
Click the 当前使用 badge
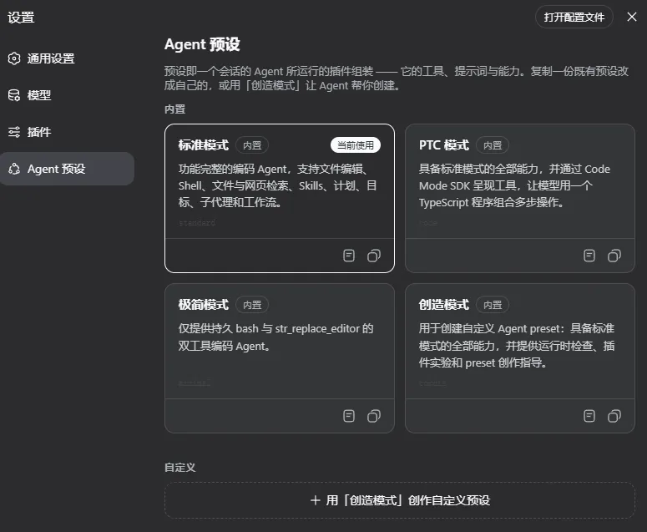(x=356, y=144)
